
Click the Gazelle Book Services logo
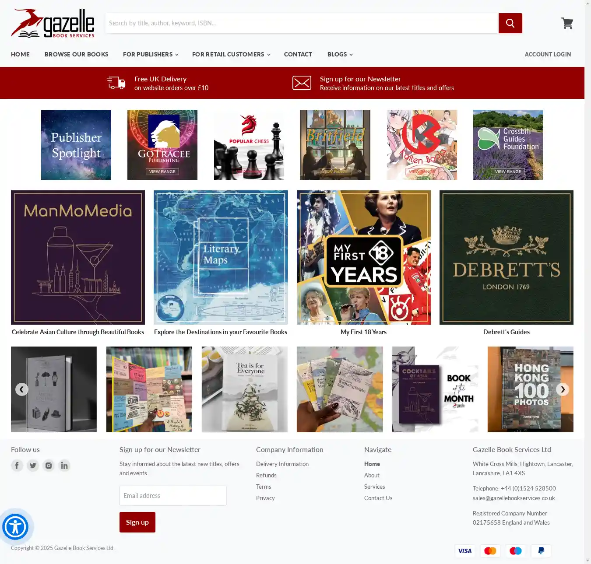tap(53, 23)
